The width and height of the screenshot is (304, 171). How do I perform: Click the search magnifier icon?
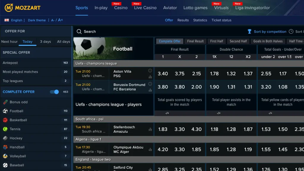[x=79, y=31]
